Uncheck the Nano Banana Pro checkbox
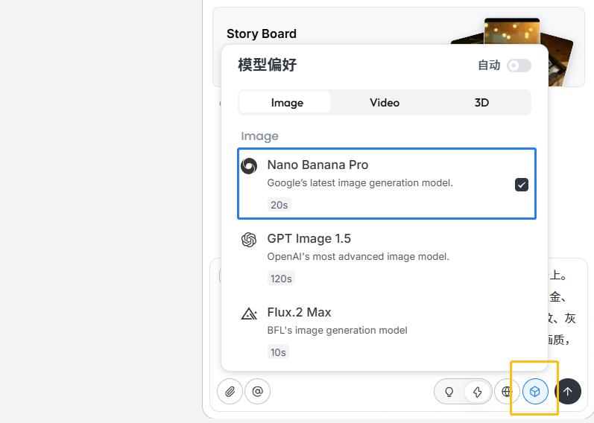594x423 pixels. [522, 185]
